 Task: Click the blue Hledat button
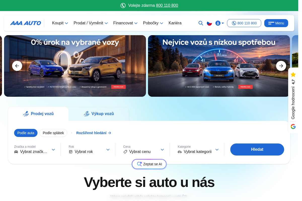(x=257, y=149)
